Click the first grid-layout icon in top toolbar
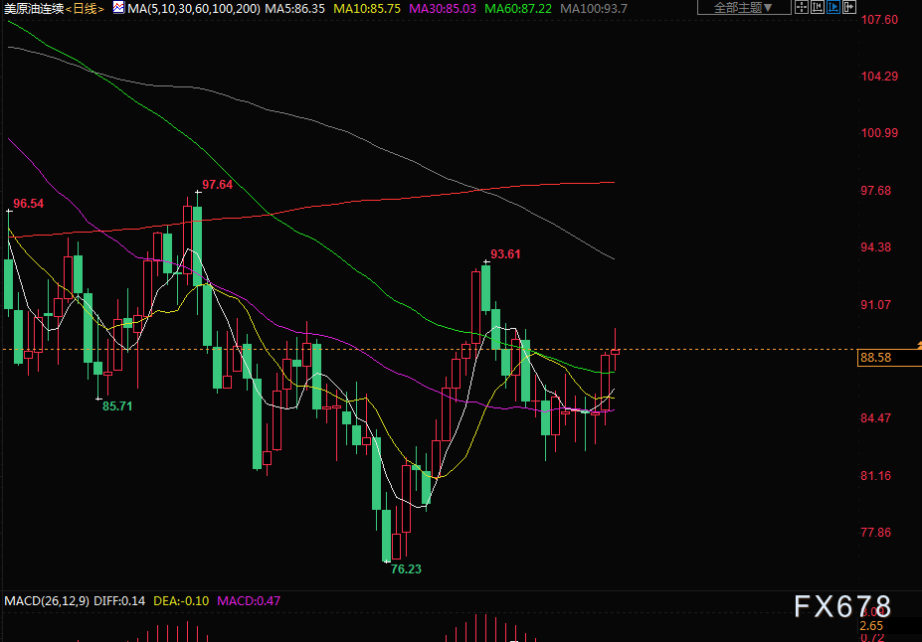 tap(802, 8)
